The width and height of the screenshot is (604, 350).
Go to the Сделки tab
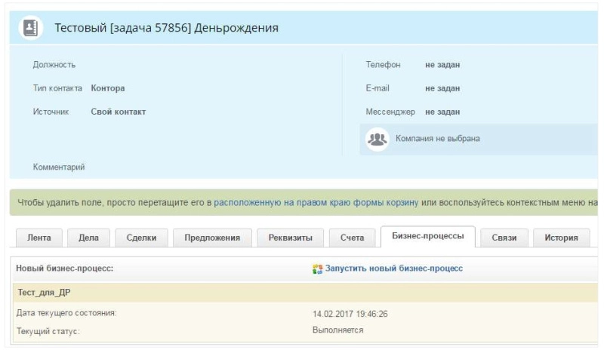coord(141,238)
